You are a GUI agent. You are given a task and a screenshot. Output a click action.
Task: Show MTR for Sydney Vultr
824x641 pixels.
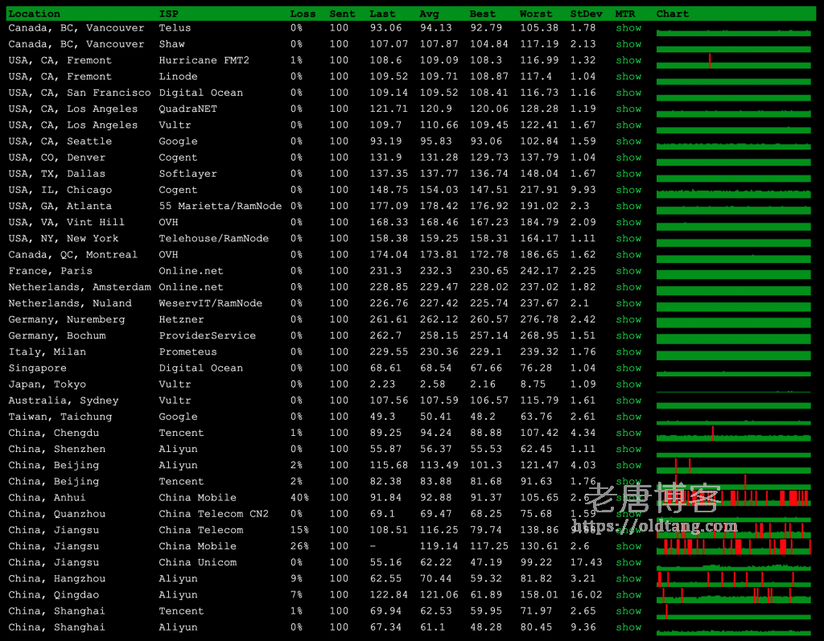pyautogui.click(x=628, y=401)
